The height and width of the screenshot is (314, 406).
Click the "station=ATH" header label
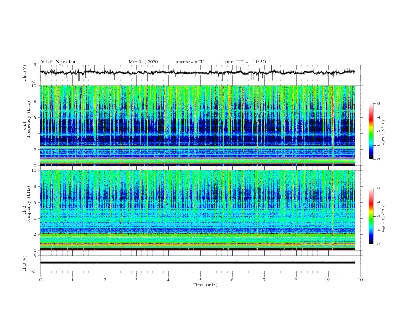[190, 62]
